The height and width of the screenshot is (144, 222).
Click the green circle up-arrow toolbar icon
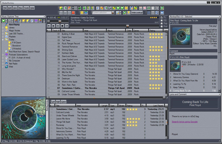click(x=122, y=8)
